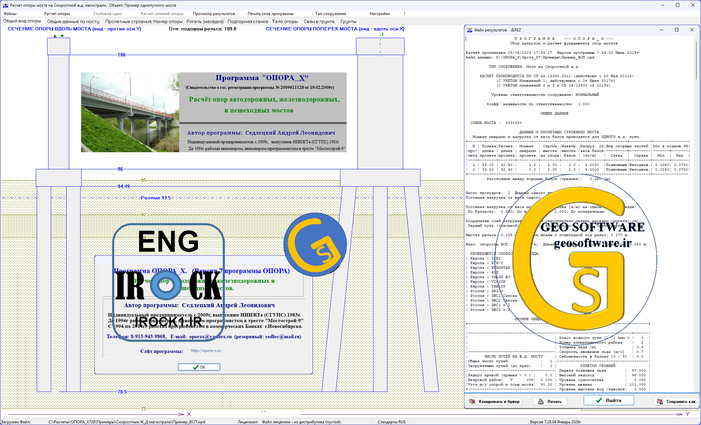This screenshot has width=701, height=425.
Task: Click the 'СХЕМА МОСТА : +33+33+' line
Action: 496,123
